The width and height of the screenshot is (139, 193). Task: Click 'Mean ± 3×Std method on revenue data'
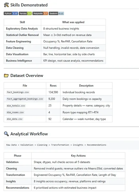point(67,35)
